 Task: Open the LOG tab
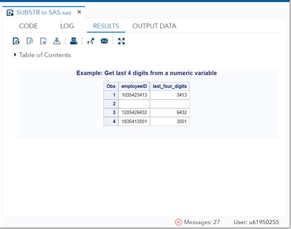[x=67, y=26]
